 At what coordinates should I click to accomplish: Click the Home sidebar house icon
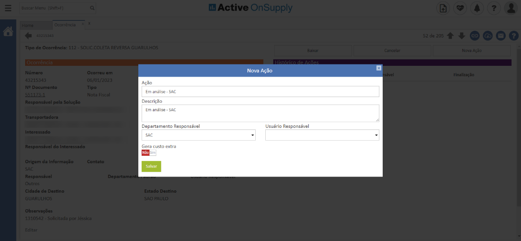coord(8,32)
